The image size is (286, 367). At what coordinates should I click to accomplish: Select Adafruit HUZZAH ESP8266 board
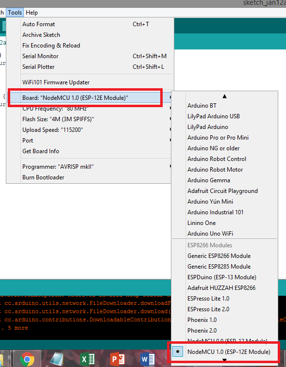click(225, 288)
